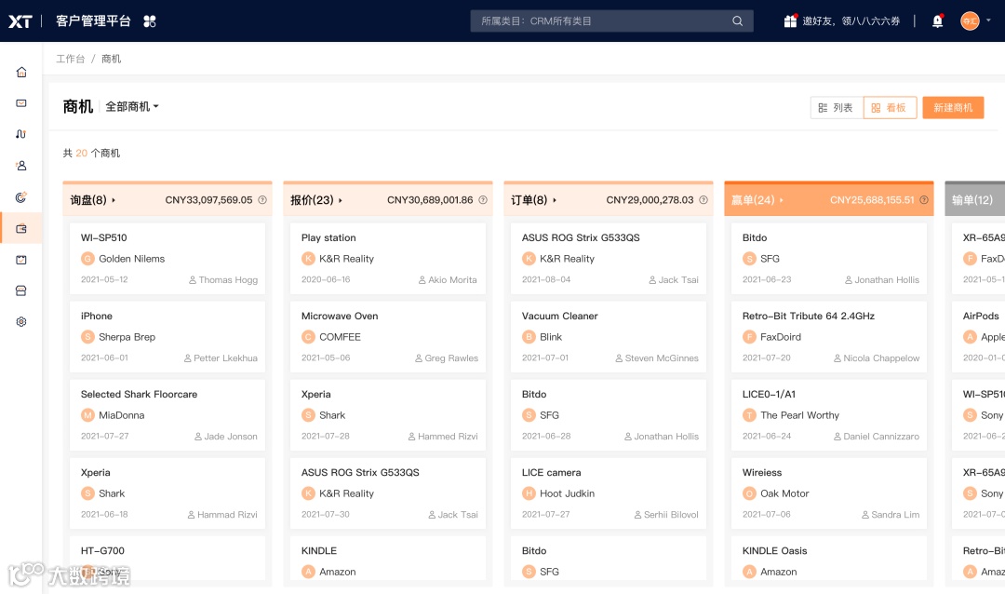Open the calendar icon in the sidebar
The image size is (1005, 594).
pos(21,260)
